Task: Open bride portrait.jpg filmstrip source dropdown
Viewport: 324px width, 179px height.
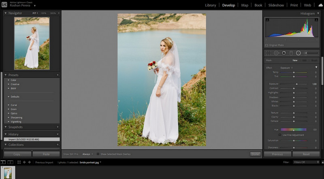Action: pyautogui.click(x=100, y=162)
